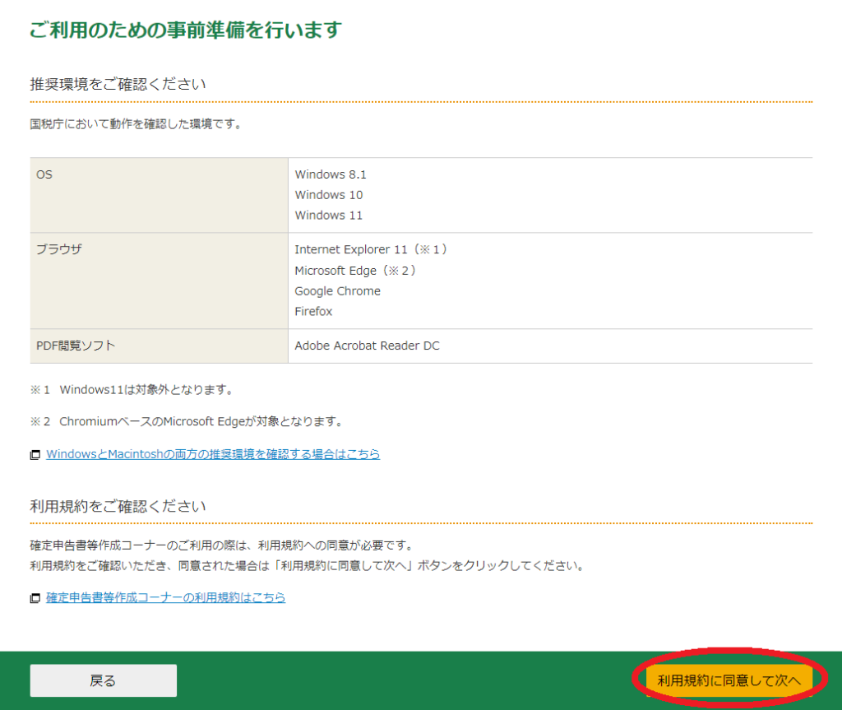Image resolution: width=842 pixels, height=710 pixels.
Task: Click new-window icon beside Windows/Macintosh link
Action: point(35,455)
